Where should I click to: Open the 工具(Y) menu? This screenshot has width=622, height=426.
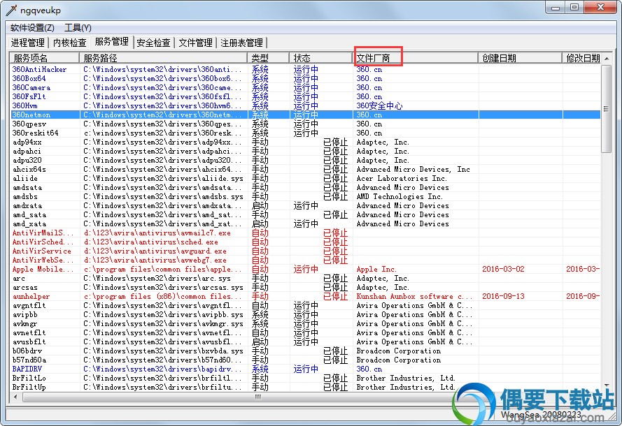coord(78,28)
